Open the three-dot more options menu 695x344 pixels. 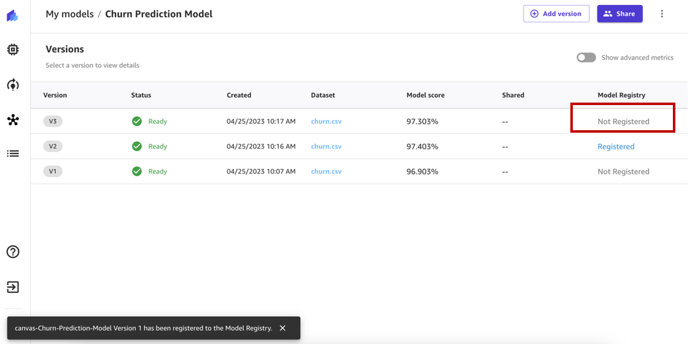click(x=662, y=14)
